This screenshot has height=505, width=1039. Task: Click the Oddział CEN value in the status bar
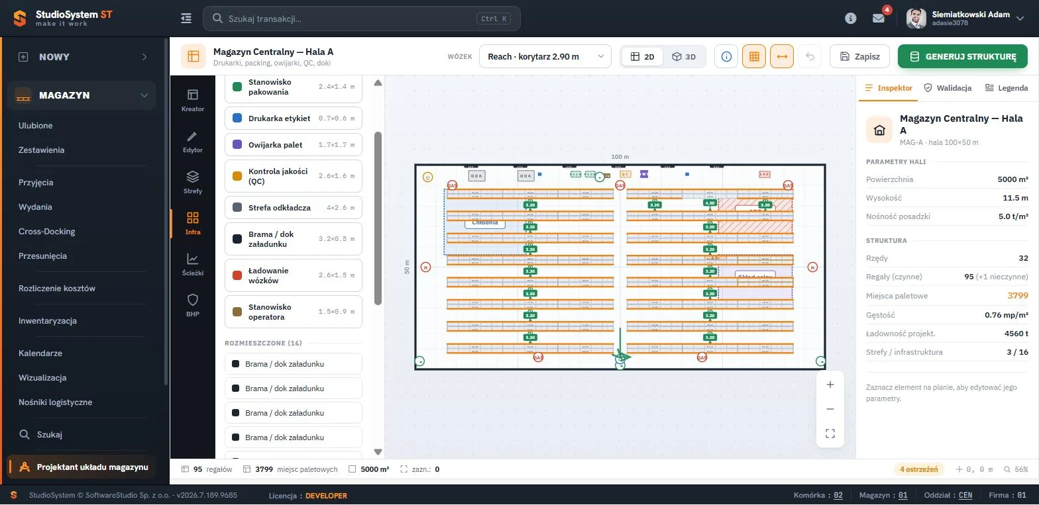(x=965, y=495)
